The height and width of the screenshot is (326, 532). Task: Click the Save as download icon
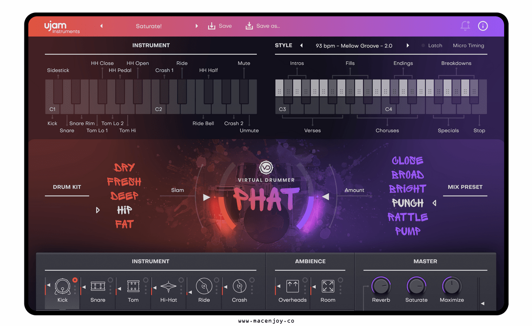pyautogui.click(x=249, y=26)
